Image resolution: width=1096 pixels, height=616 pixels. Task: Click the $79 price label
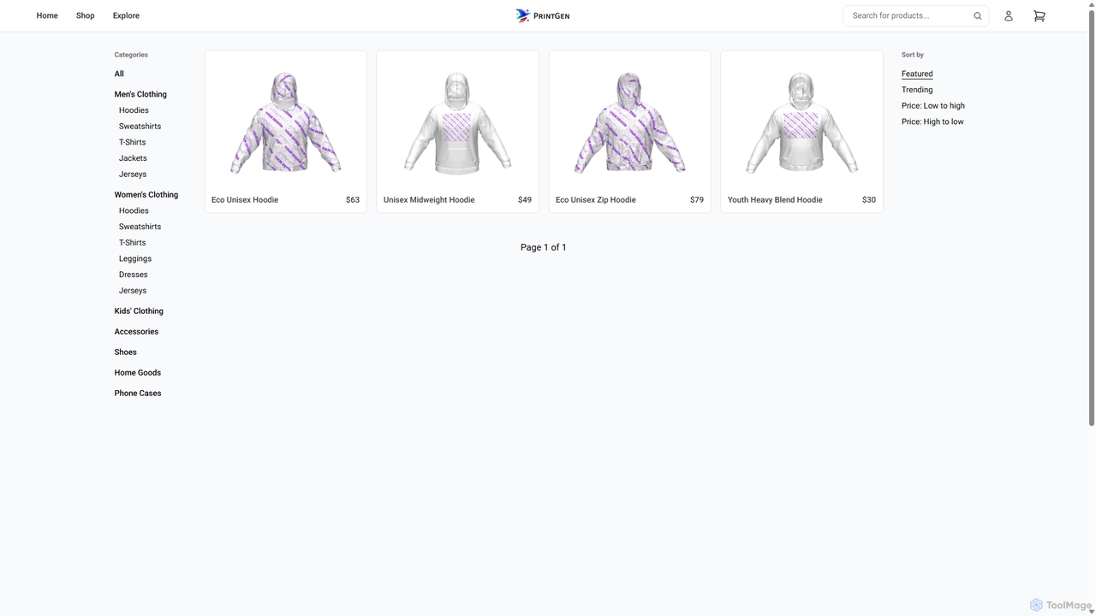tap(697, 199)
